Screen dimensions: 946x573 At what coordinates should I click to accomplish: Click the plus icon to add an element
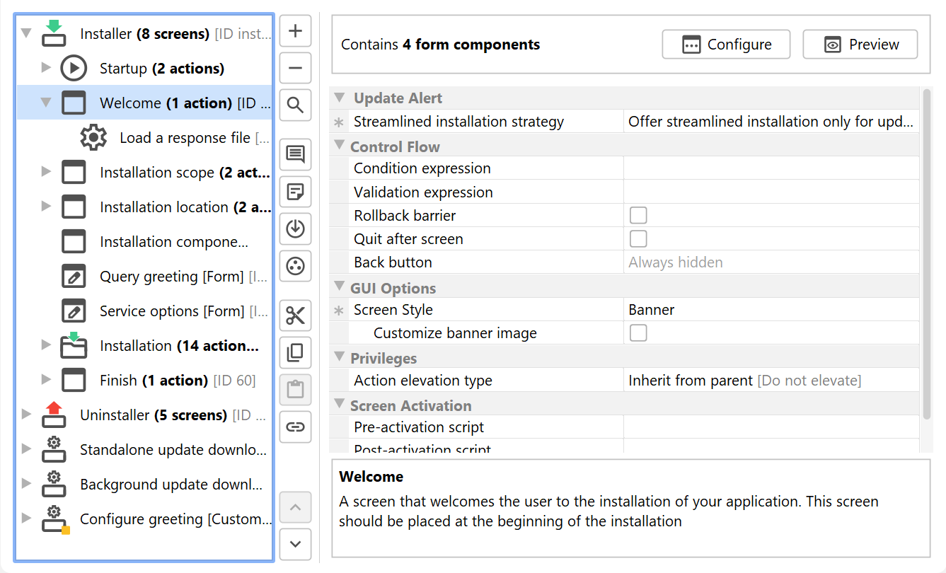296,31
